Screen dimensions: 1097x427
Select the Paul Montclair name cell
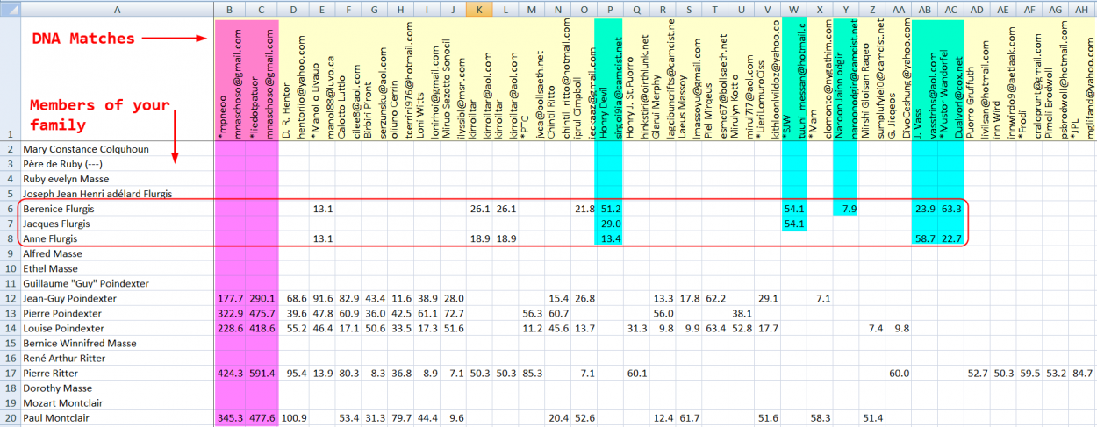[x=118, y=418]
